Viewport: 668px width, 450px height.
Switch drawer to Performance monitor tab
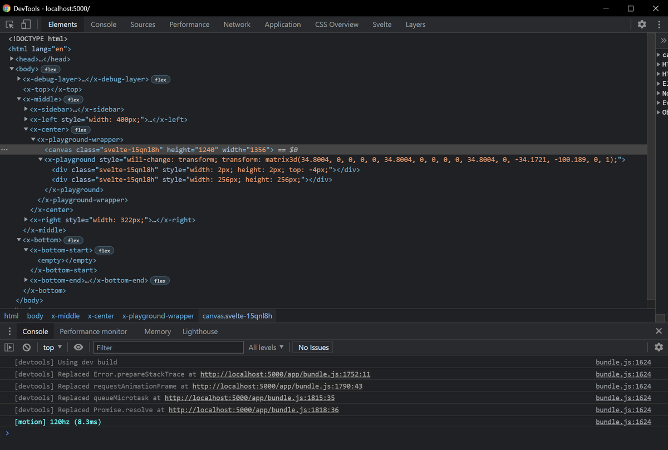(94, 331)
